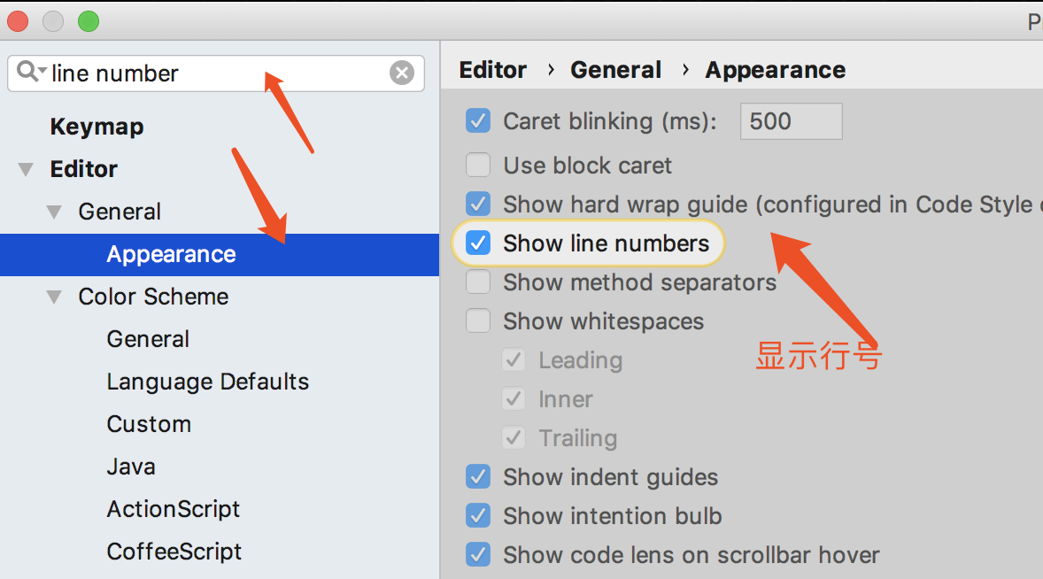Select the Appearance settings item
The width and height of the screenshot is (1043, 579).
click(171, 254)
